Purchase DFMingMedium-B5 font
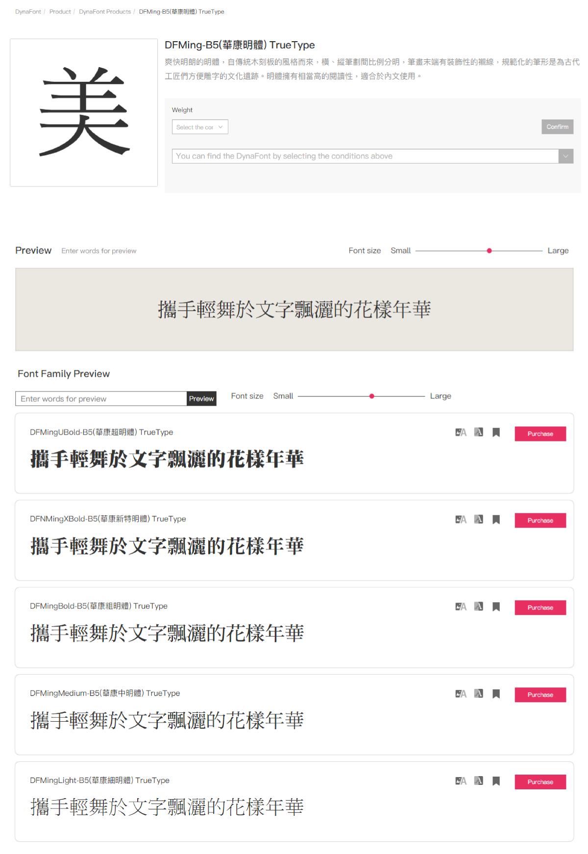Viewport: 588px width, 854px height. point(540,695)
